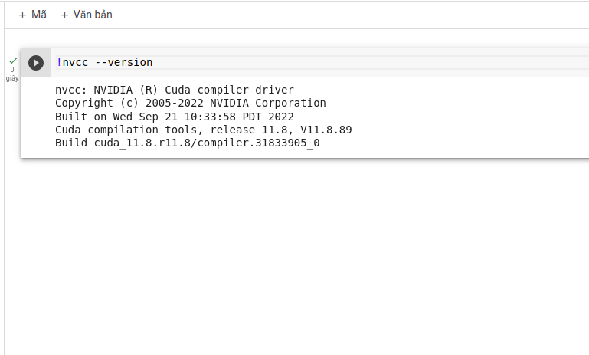Click the empty gutter left of the output text
589x355 pixels.
coord(36,117)
